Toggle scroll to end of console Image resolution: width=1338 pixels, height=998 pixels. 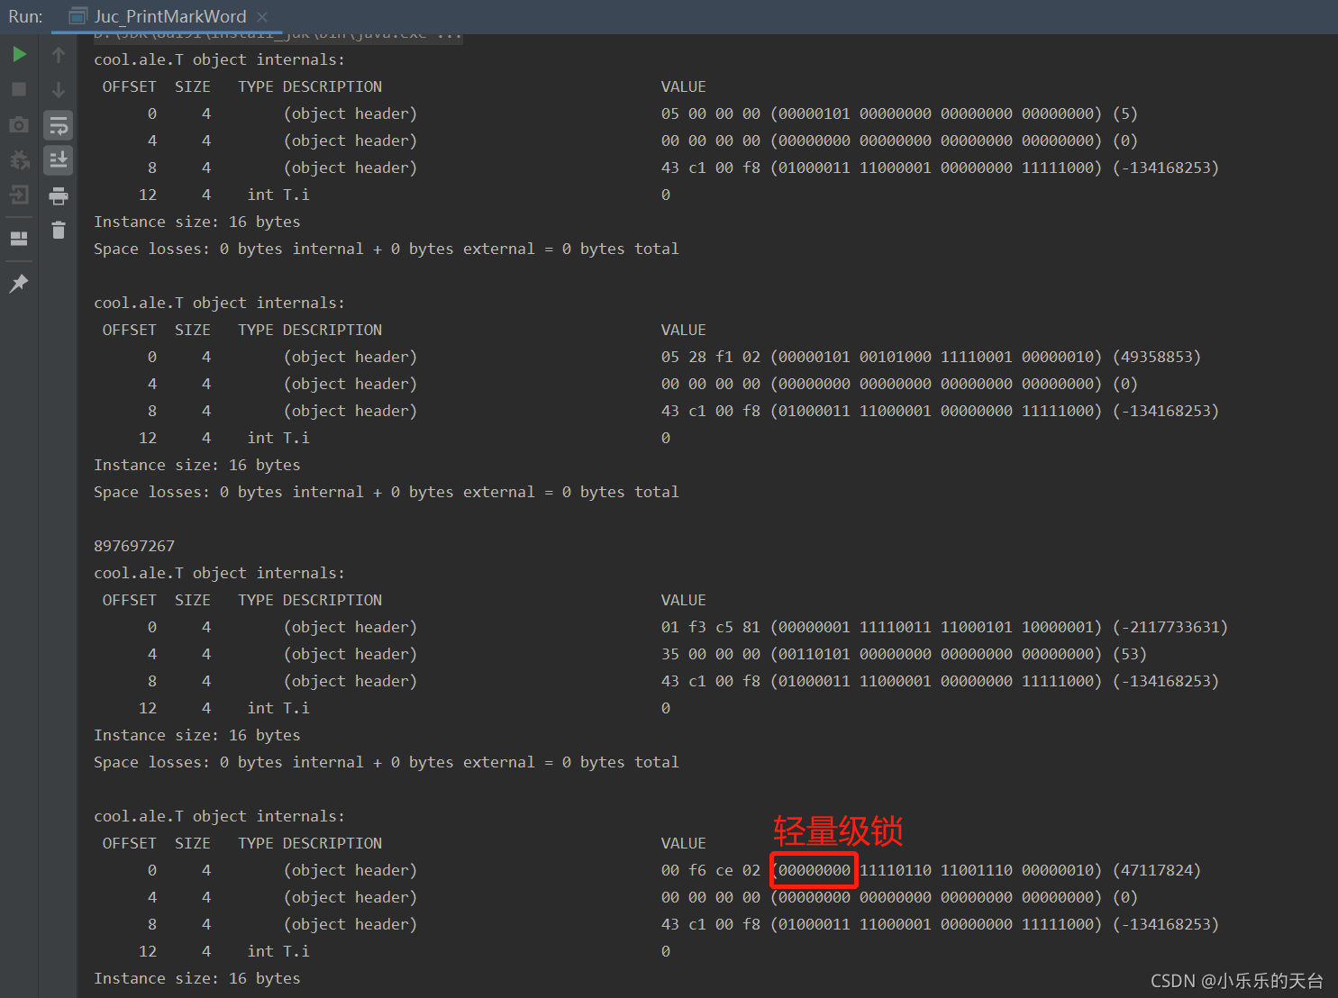[x=59, y=160]
